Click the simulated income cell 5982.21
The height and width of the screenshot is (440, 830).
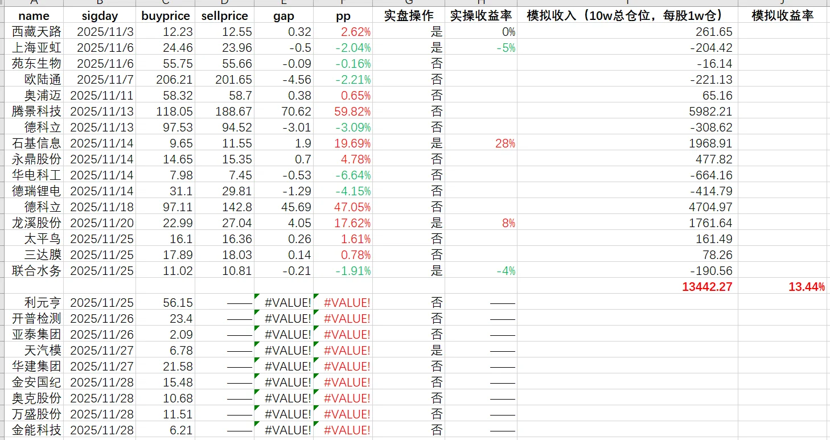627,111
